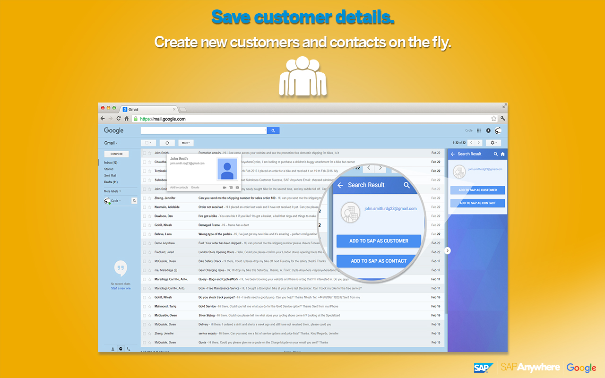Open the Drafts (11) folder

[111, 182]
